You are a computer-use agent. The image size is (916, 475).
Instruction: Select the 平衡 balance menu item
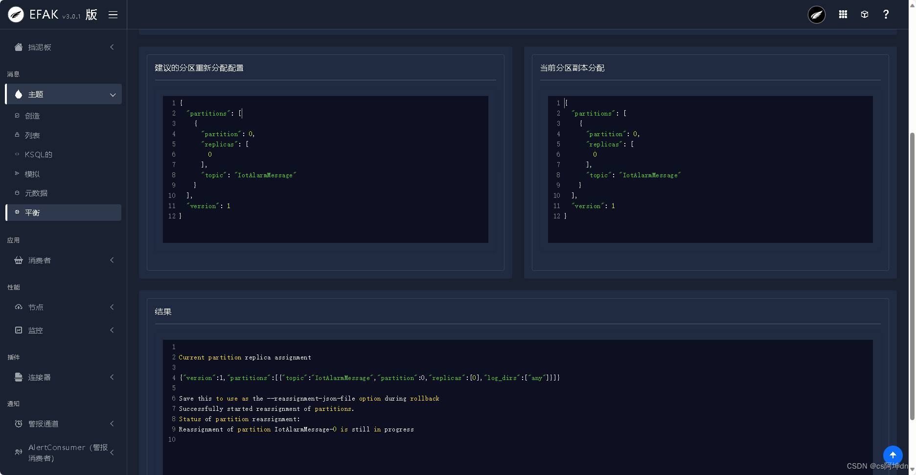pos(33,213)
